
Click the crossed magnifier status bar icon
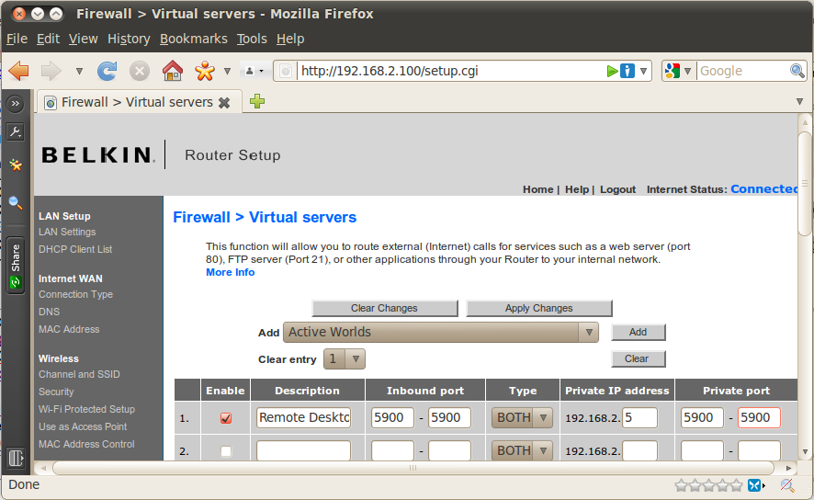(x=787, y=485)
